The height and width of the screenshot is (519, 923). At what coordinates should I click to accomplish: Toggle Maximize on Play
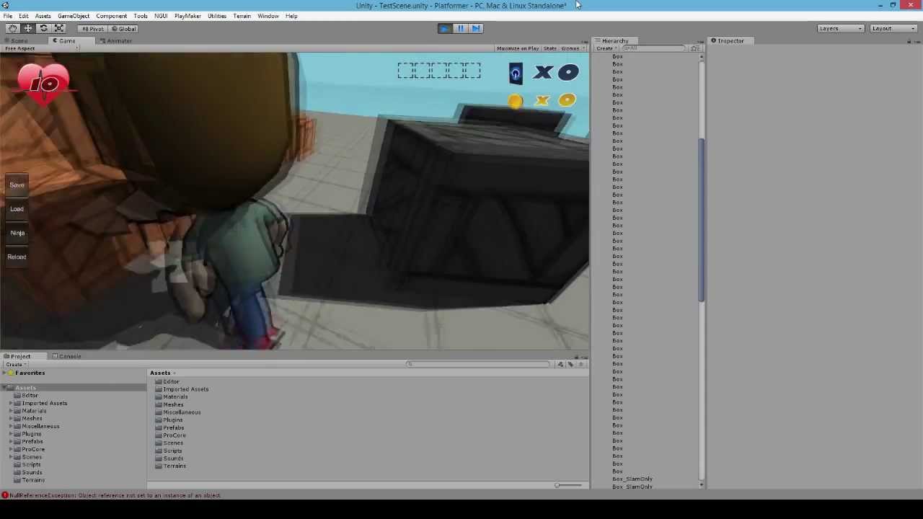click(518, 48)
